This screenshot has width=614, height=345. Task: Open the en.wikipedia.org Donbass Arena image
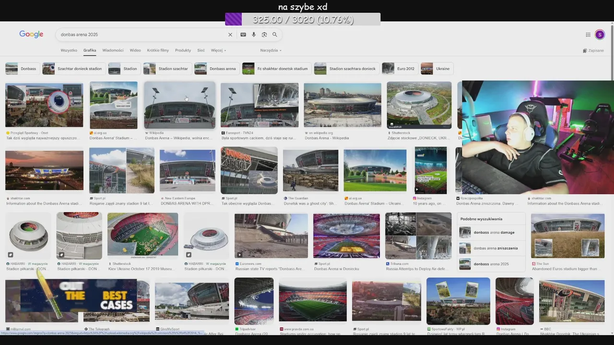pyautogui.click(x=342, y=105)
